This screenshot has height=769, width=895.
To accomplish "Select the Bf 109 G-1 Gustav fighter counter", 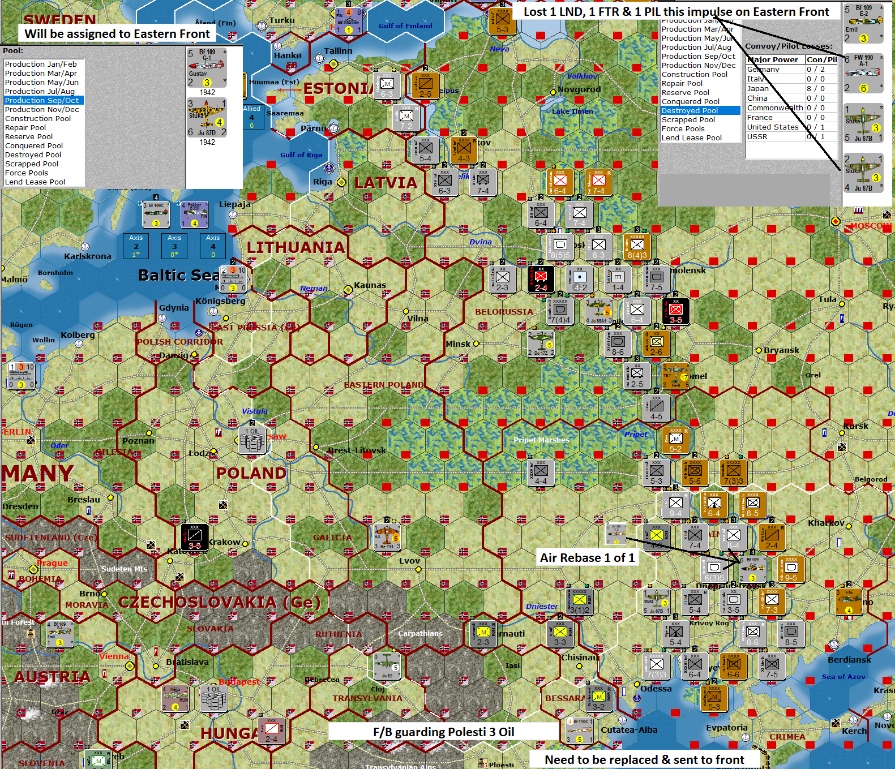I will (x=207, y=68).
